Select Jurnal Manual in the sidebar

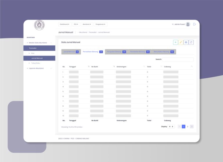pos(39,58)
